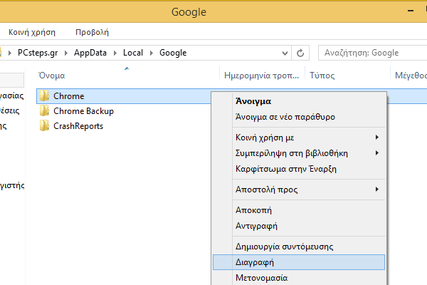The height and width of the screenshot is (285, 427).
Task: Open the Κοινή χρήση ribbon tab
Action: [32, 32]
